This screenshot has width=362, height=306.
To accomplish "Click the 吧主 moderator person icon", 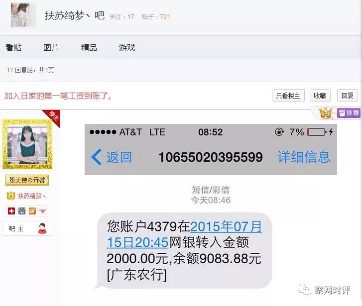I will pyautogui.click(x=42, y=228).
